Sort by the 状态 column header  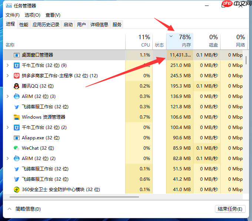(159, 42)
